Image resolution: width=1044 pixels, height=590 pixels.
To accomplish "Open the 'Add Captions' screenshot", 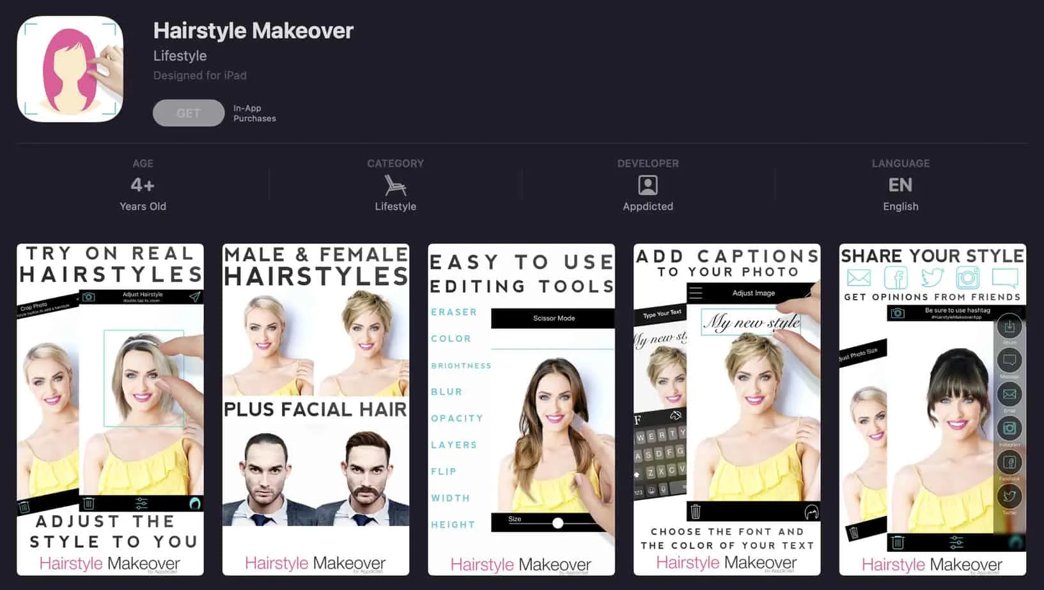I will pyautogui.click(x=727, y=409).
